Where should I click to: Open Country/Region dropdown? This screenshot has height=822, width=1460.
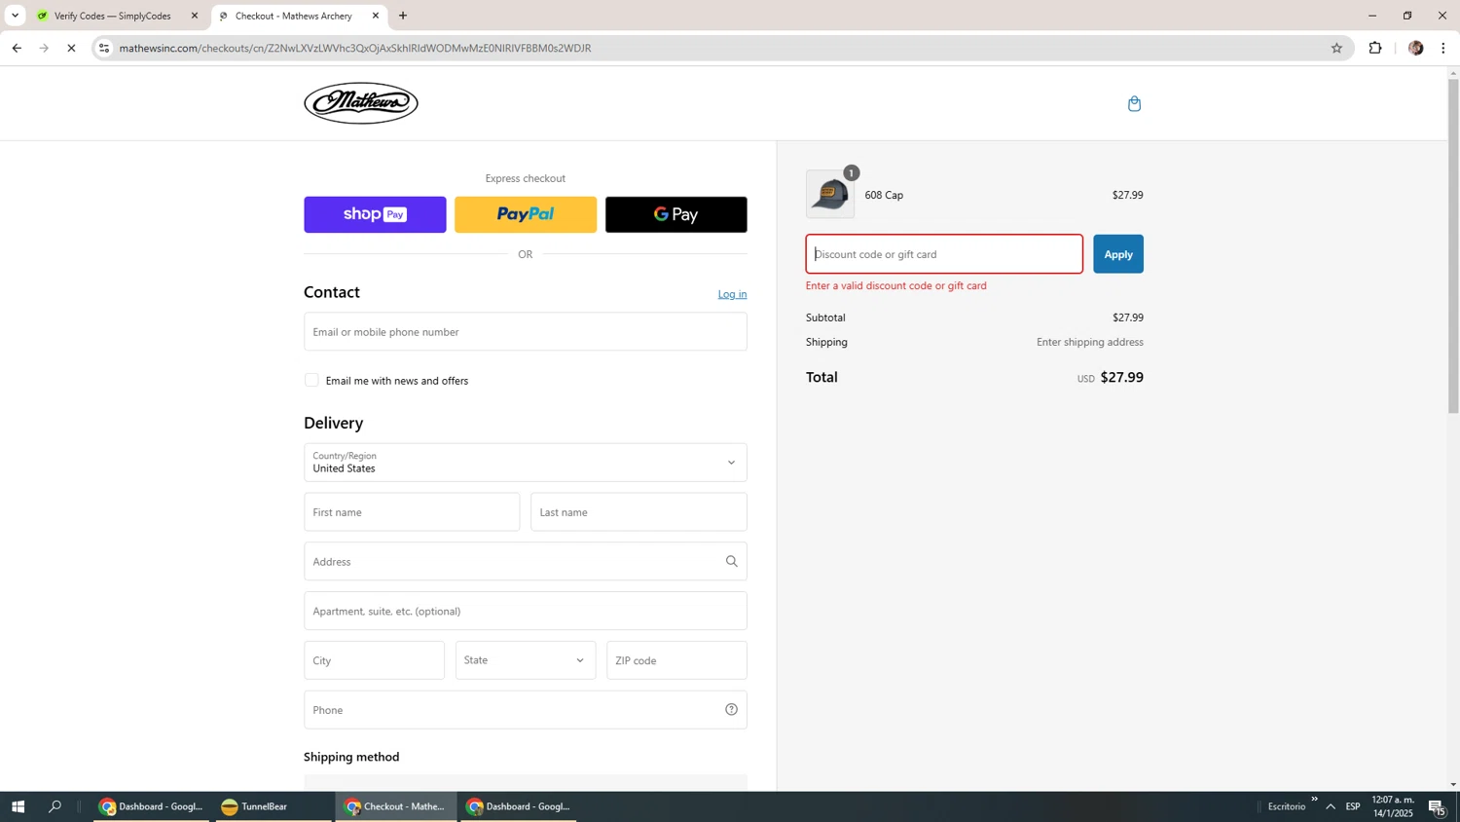coord(526,463)
